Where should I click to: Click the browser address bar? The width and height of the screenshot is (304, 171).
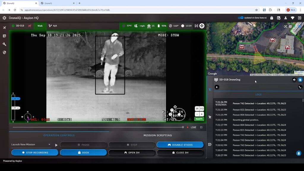coord(138,10)
